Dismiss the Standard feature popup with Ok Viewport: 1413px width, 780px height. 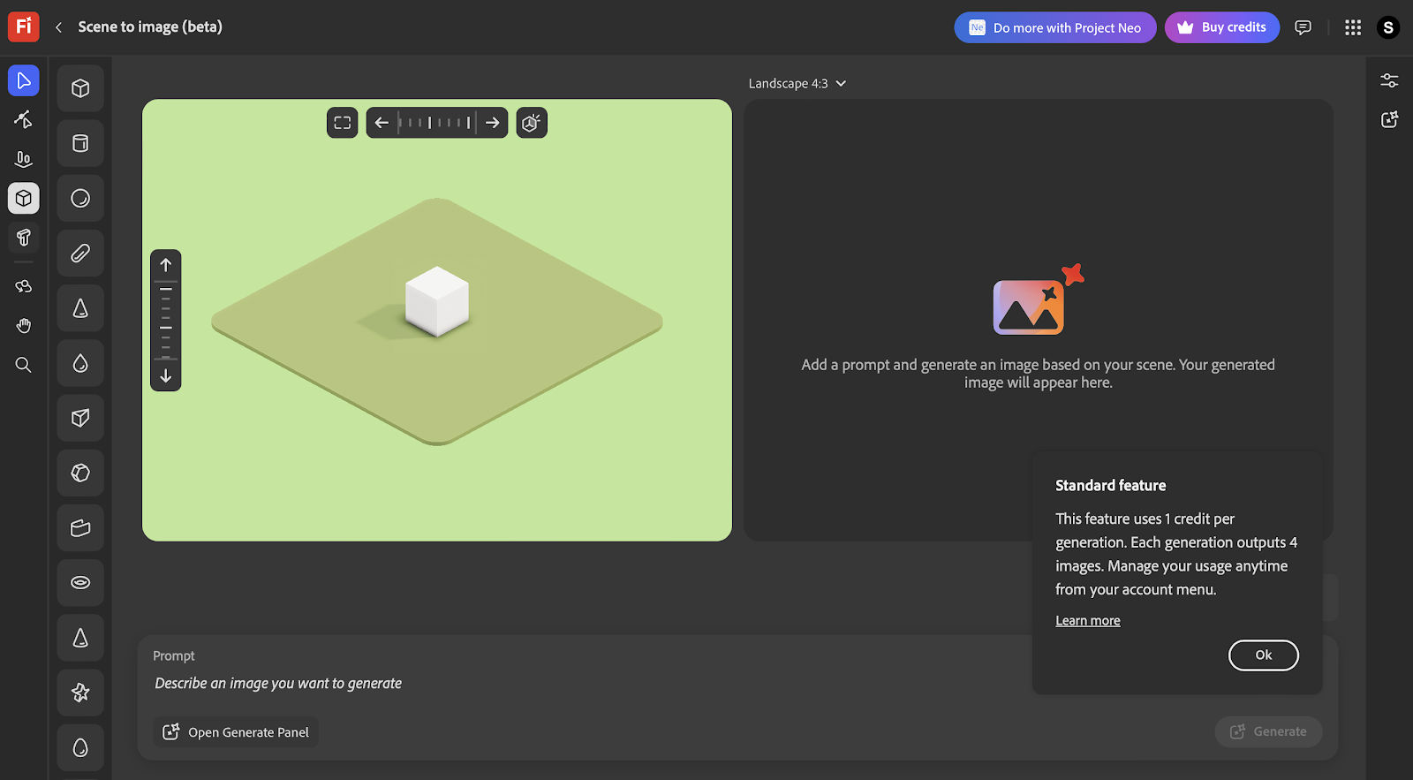click(x=1264, y=655)
